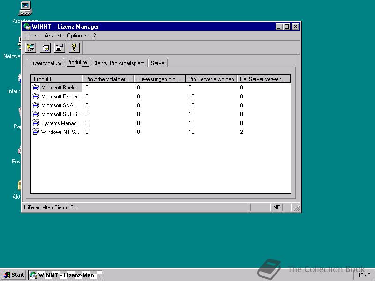The width and height of the screenshot is (375, 281).
Task: Close the Lizenz-Manager window
Action: (x=295, y=27)
